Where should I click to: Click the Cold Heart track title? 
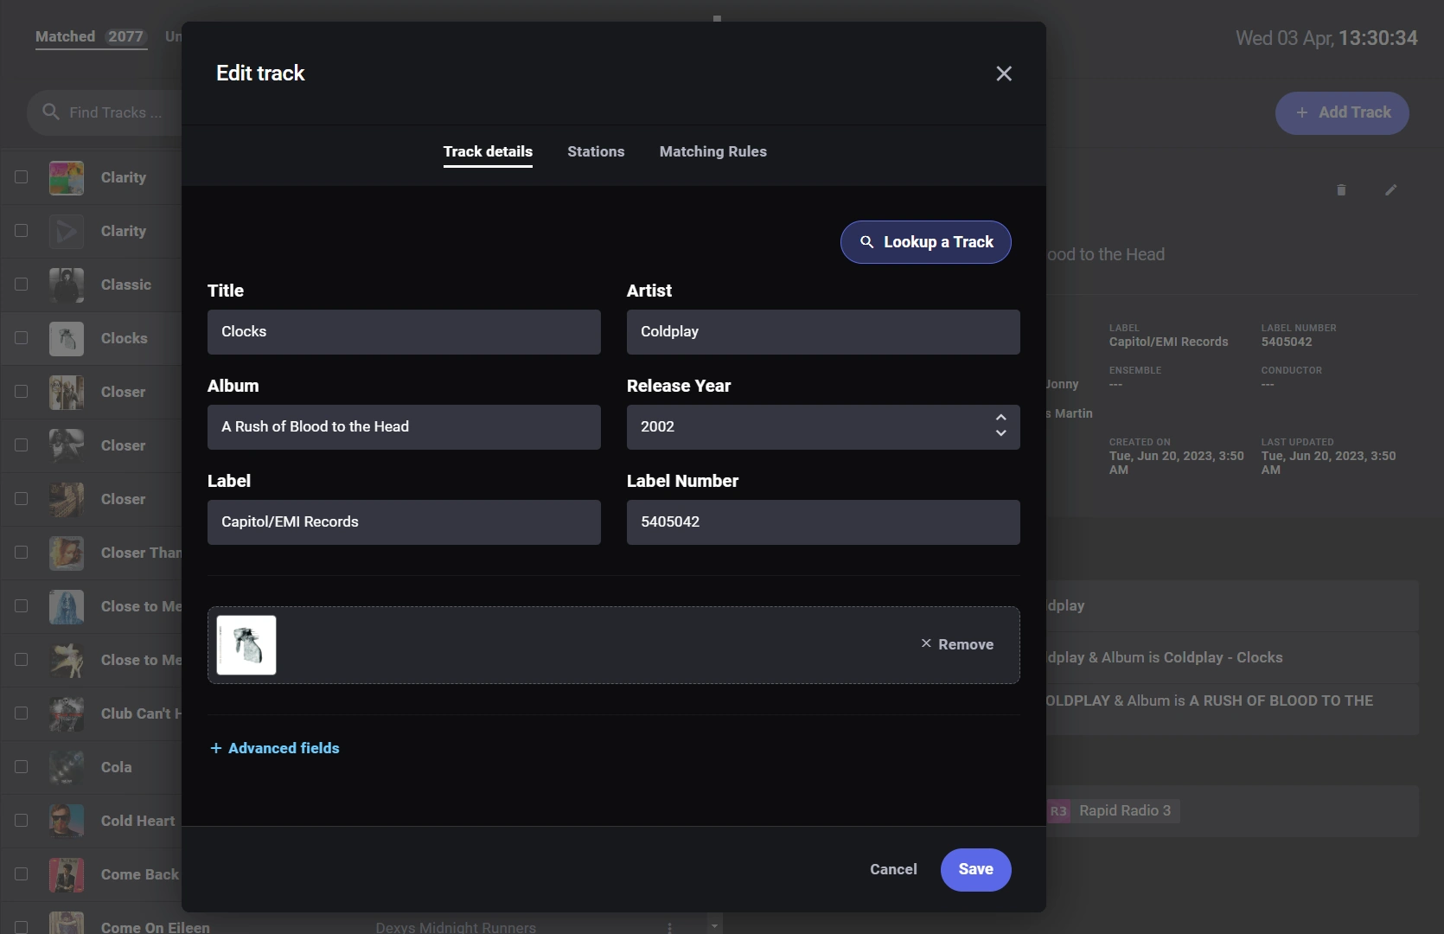click(x=137, y=821)
